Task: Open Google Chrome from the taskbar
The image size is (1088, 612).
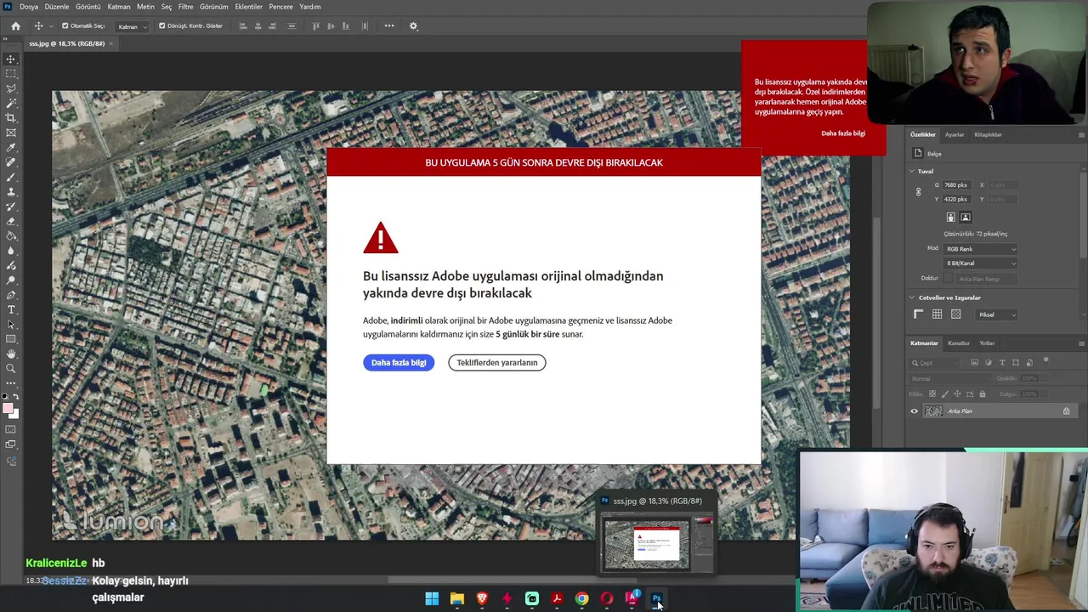Action: 581,598
